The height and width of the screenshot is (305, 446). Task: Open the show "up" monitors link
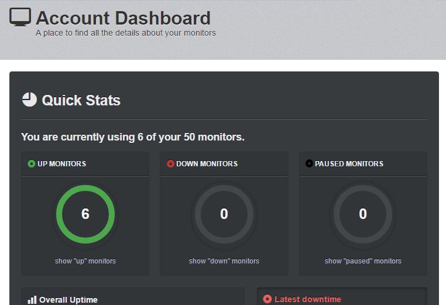click(x=85, y=261)
